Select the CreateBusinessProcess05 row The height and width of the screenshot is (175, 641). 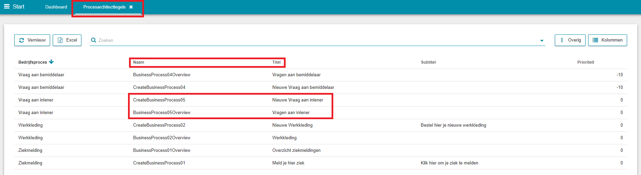[159, 100]
